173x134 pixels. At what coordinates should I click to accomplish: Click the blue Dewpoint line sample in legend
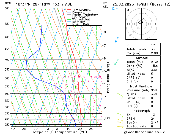tap(69, 12)
